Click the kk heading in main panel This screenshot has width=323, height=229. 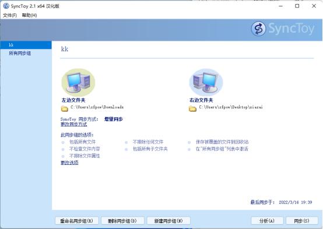click(65, 49)
